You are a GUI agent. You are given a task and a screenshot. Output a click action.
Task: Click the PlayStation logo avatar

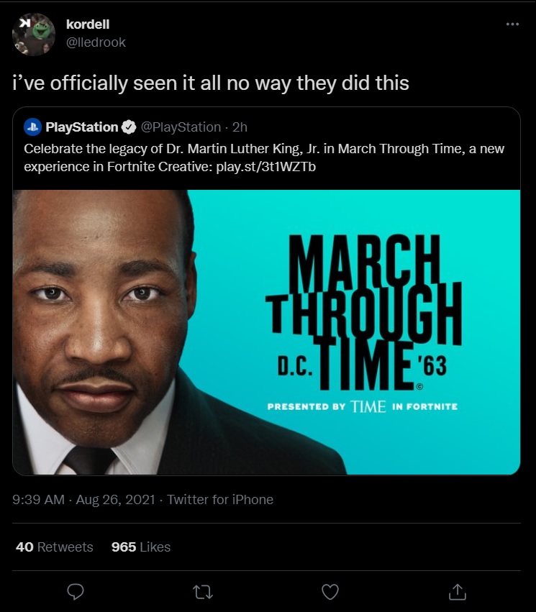pyautogui.click(x=32, y=127)
